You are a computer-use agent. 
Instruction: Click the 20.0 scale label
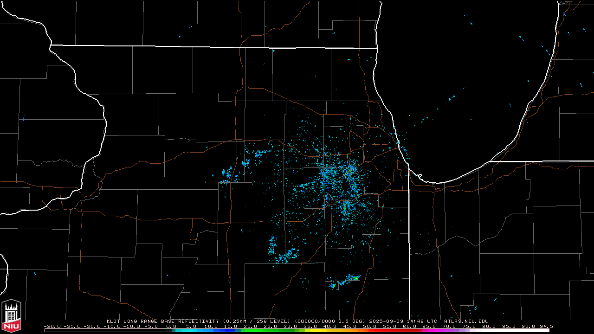pos(250,326)
